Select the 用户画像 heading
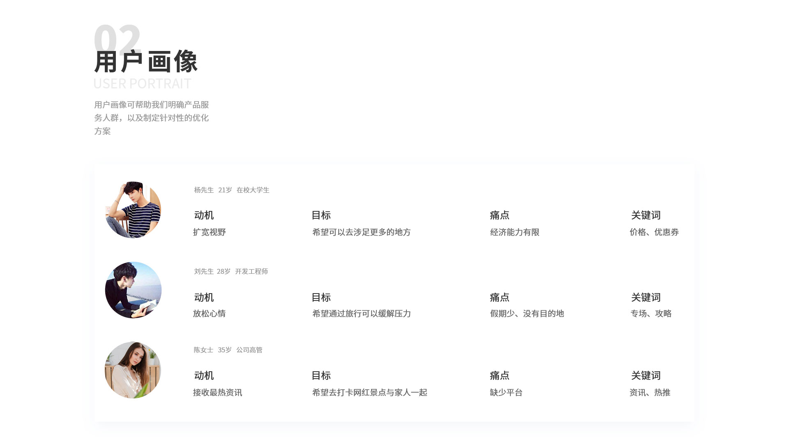The height and width of the screenshot is (444, 789). pos(146,62)
